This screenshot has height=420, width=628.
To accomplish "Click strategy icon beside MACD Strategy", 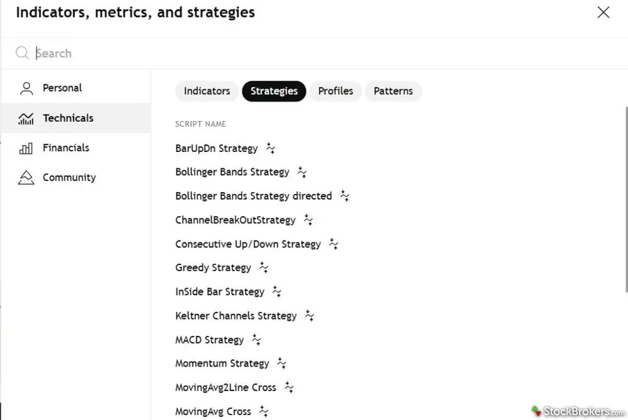I will click(256, 340).
